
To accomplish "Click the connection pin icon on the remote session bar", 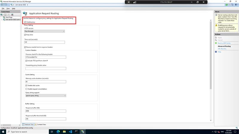I will pos(129,2).
